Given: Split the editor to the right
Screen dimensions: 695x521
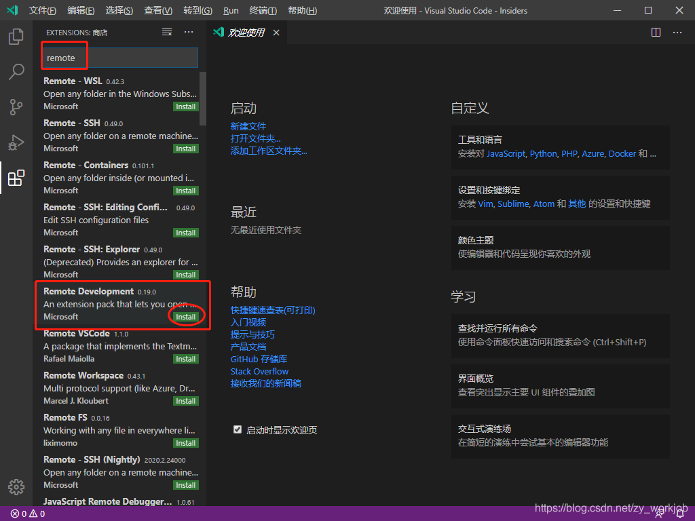Looking at the screenshot, I should [656, 33].
